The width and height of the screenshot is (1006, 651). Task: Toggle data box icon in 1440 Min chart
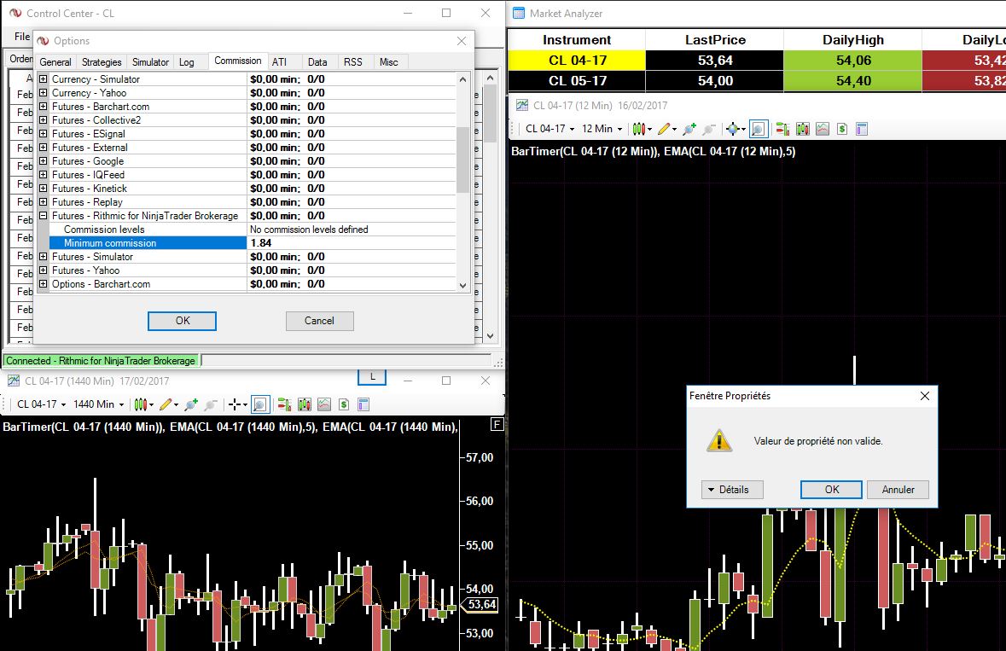(260, 404)
